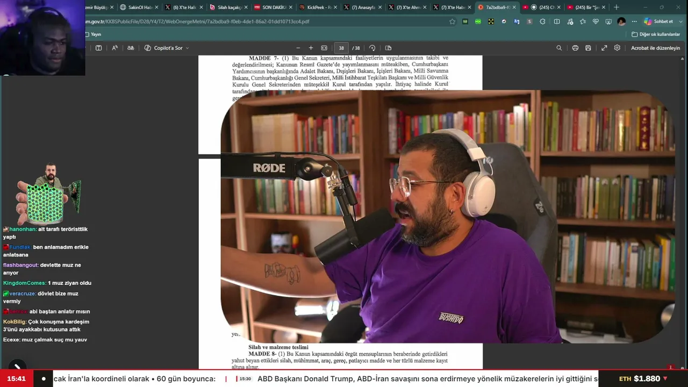Screen dimensions: 688x387
Task: Click the browser profile avatar
Action: pyautogui.click(x=621, y=21)
